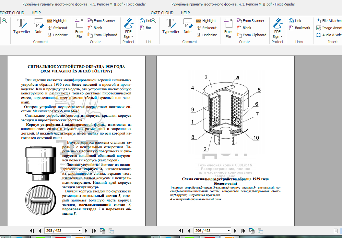342x238 pixels.
Task: Expand PDF Sign menu in right window
Action: (277, 37)
